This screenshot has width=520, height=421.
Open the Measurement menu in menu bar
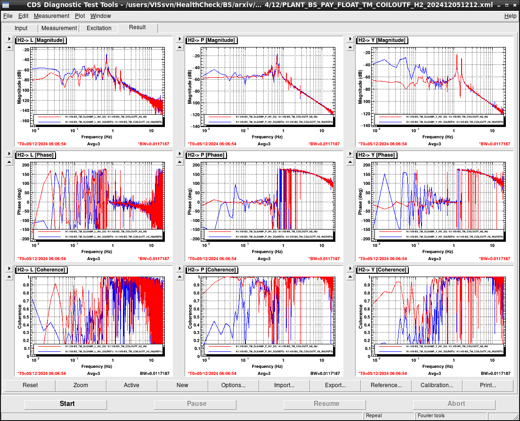point(51,16)
